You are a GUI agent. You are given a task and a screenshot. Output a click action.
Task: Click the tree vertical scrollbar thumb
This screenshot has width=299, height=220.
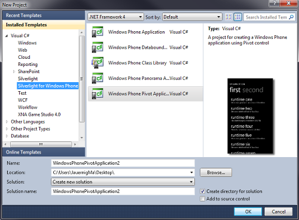pyautogui.click(x=82, y=79)
